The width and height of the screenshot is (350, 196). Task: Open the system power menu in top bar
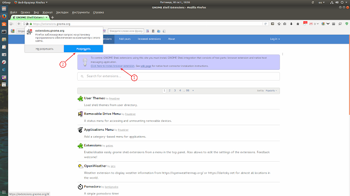(x=344, y=2)
